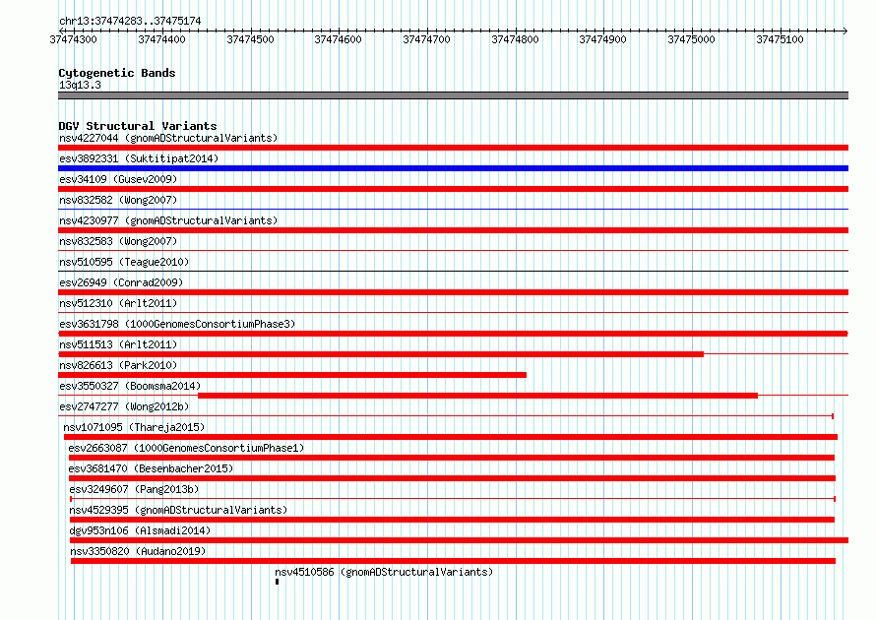The image size is (876, 620).
Task: Select nsv512310 (Arlt2011) variant label
Action: pyautogui.click(x=118, y=303)
